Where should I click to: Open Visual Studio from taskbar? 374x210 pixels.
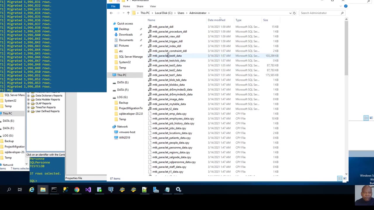88,190
